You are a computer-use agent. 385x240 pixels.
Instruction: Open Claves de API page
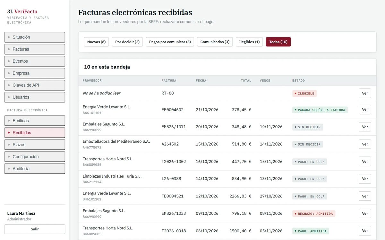[35, 85]
